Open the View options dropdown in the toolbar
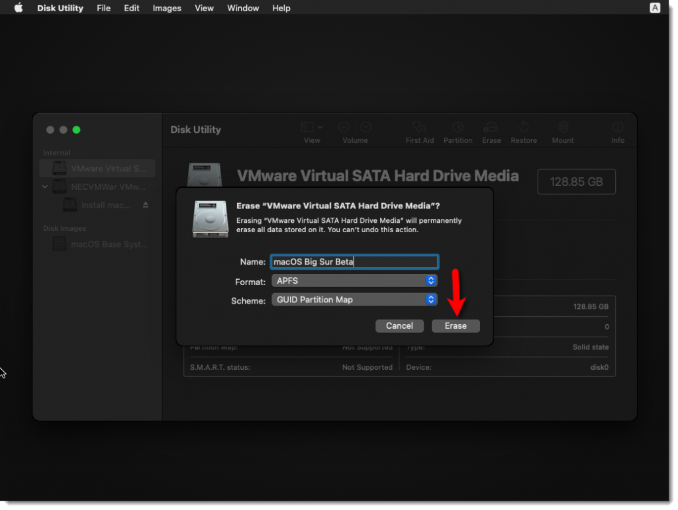Screen dimensions: 678x510 [311, 127]
